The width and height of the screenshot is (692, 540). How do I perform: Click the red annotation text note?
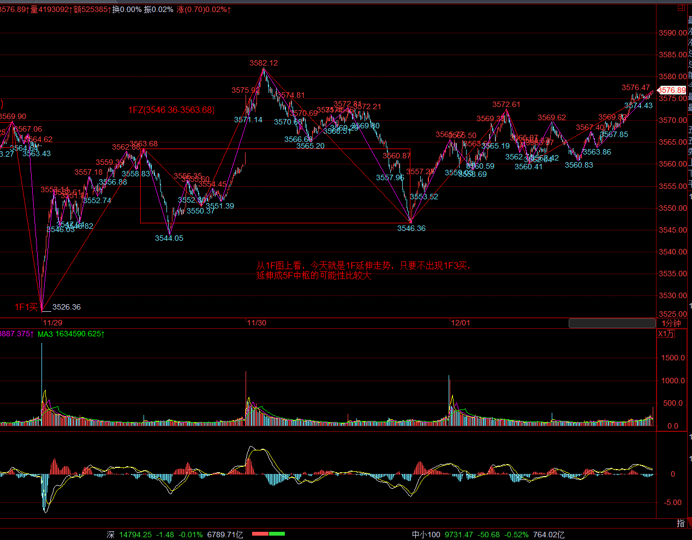coord(363,270)
